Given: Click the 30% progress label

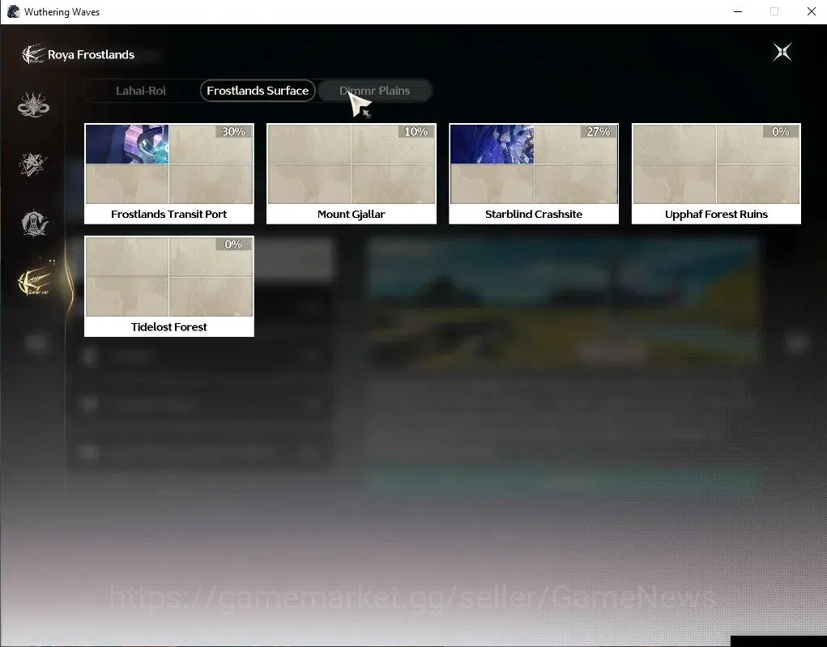Looking at the screenshot, I should click(233, 132).
